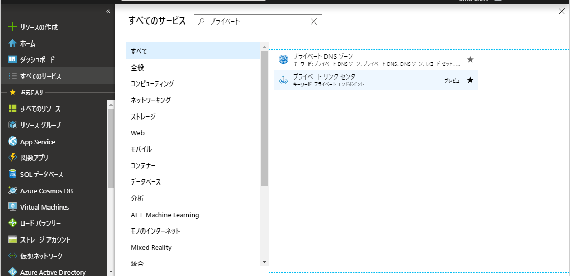Click the Dashboard icon in sidebar

13,59
